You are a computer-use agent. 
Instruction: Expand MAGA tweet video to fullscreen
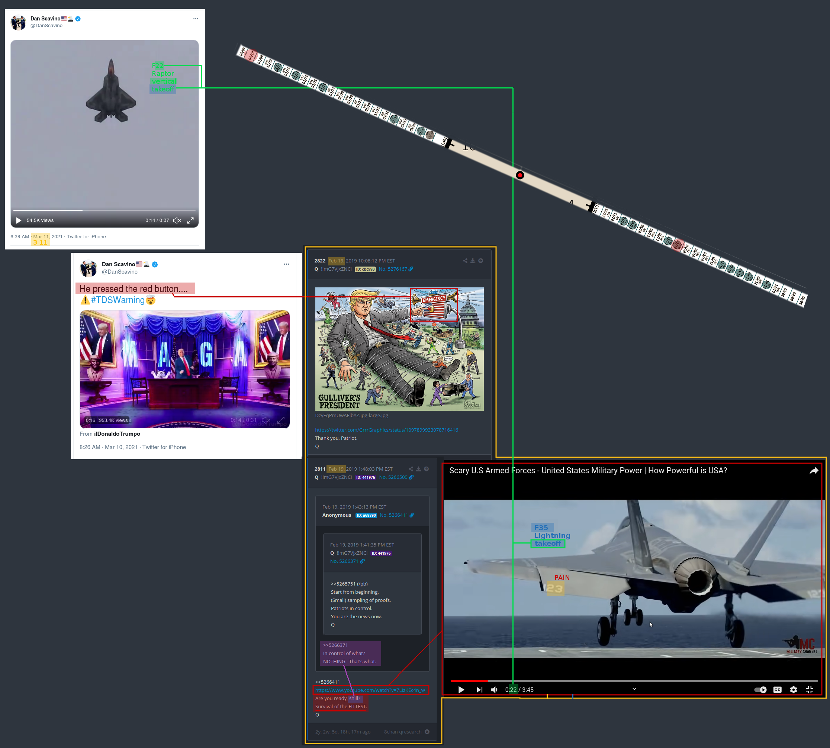[281, 420]
